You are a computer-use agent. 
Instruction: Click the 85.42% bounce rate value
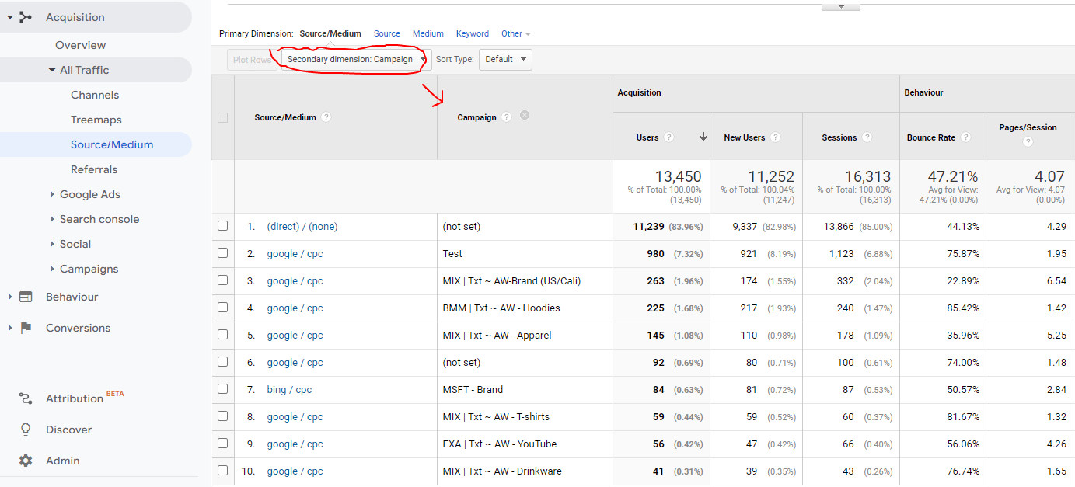(963, 308)
